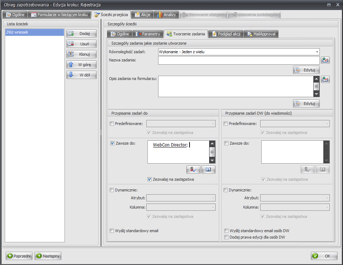The width and height of the screenshot is (343, 265).
Task: Confirm with the OK button
Action: (324, 256)
